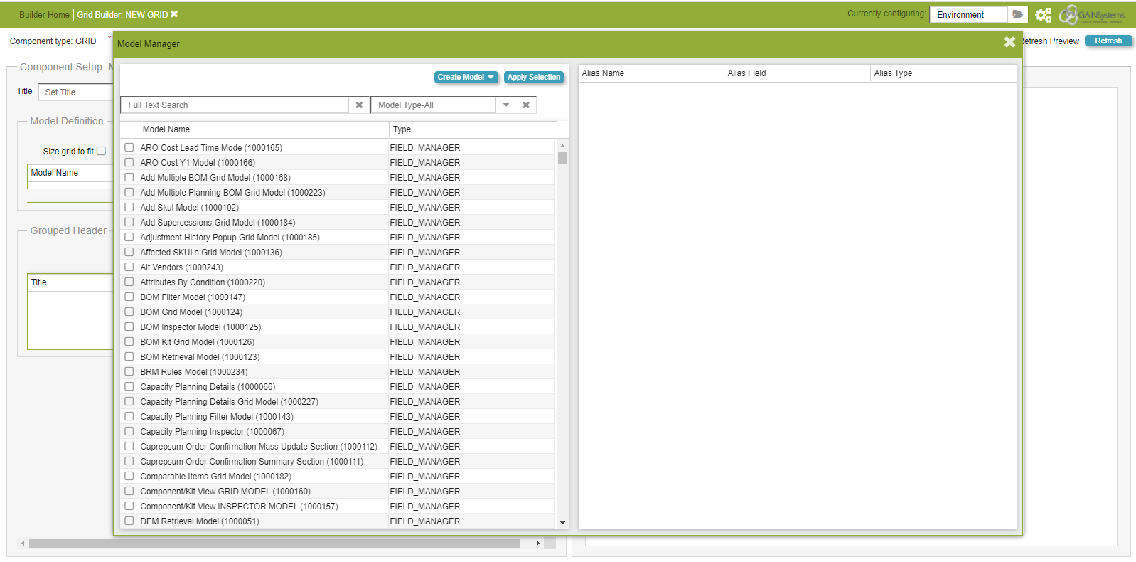Open the Environment configuring selector
The width and height of the screenshot is (1136, 562).
968,15
